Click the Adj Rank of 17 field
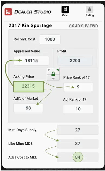 tap(78, 109)
